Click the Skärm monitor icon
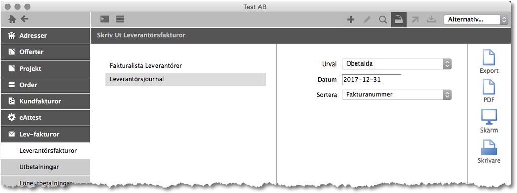 (x=489, y=117)
